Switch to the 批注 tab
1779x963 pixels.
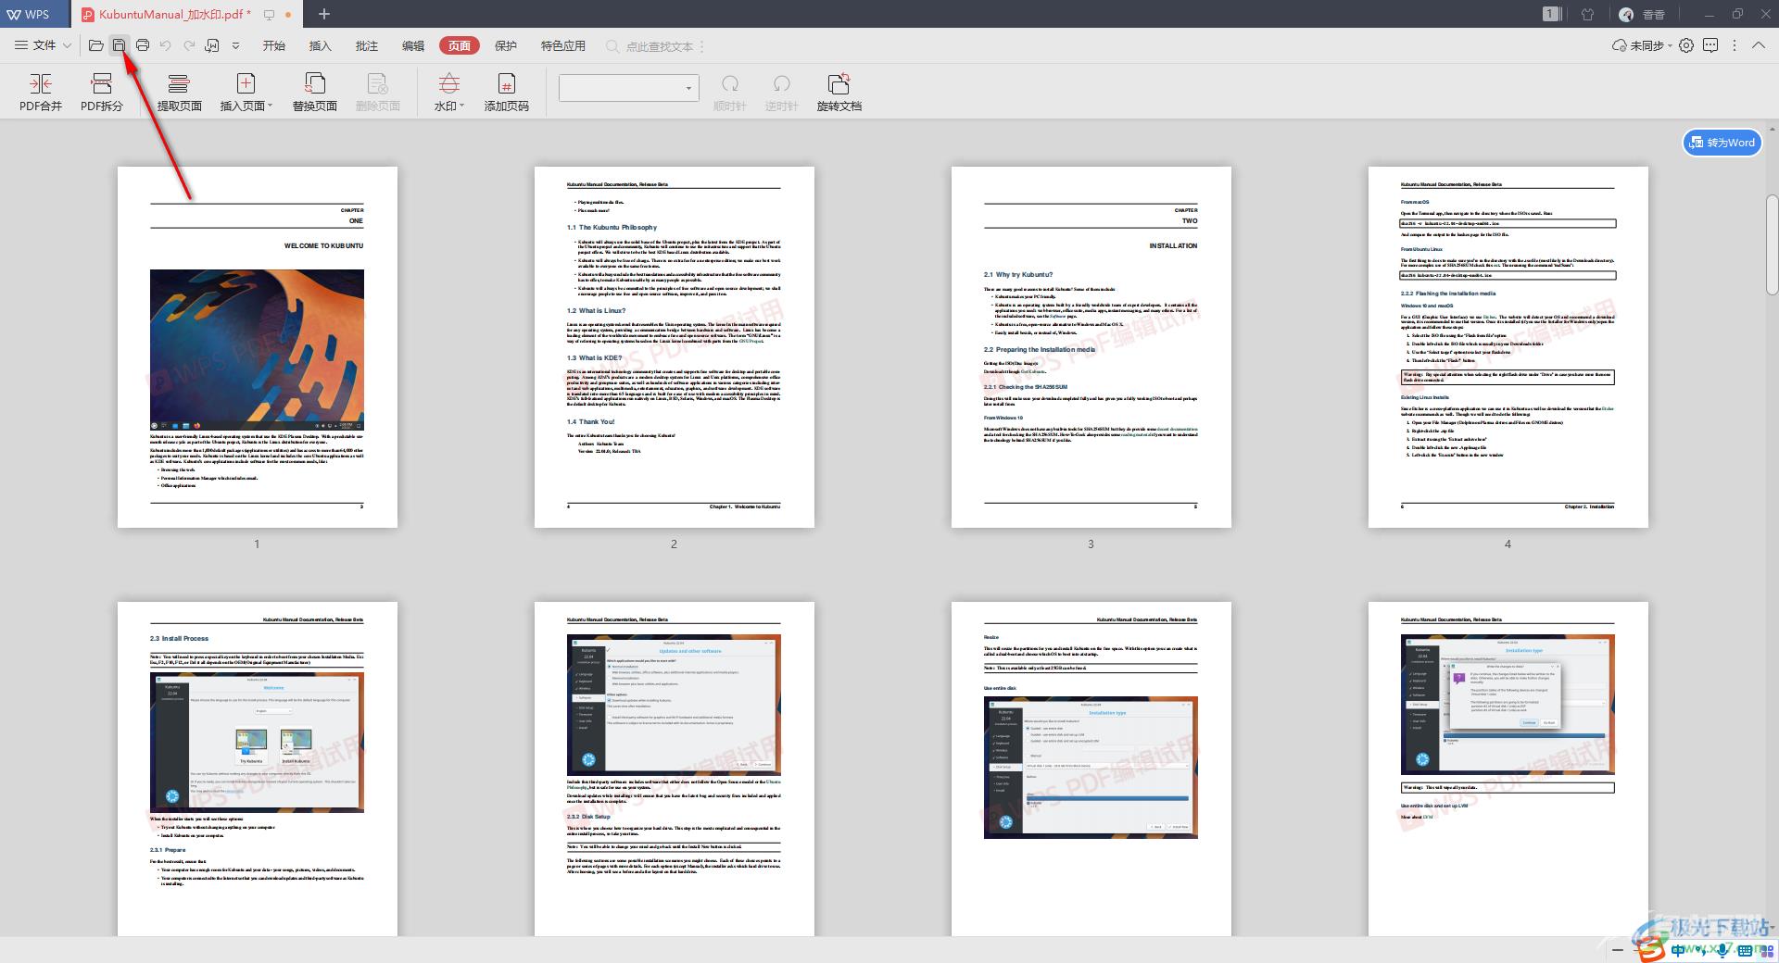click(x=367, y=45)
